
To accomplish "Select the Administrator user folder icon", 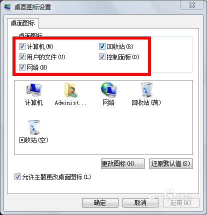I will click(x=71, y=90).
